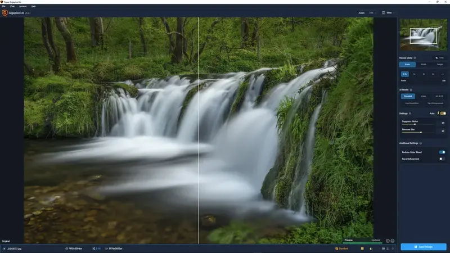Screen dimensions: 450x253
Task: Click the second round icon beside Preview bar
Action: 392,241
